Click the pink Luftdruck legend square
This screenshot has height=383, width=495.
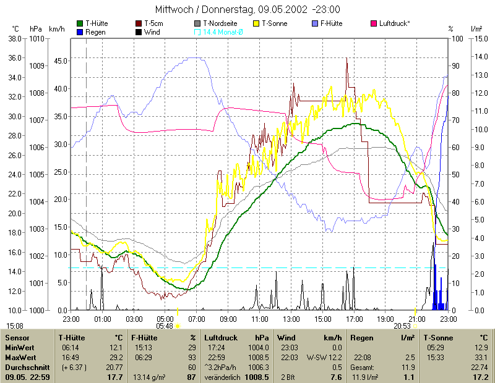coord(374,23)
